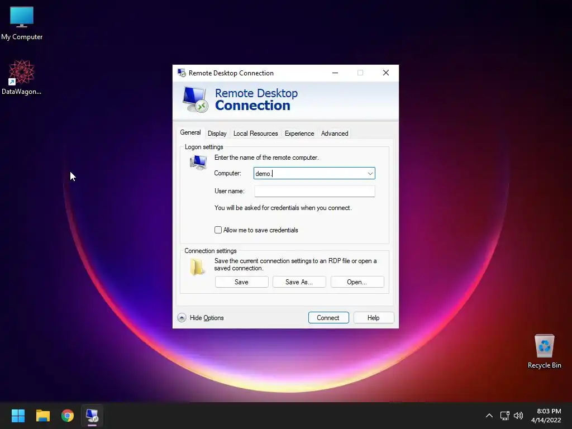Focus the User name field
Image resolution: width=572 pixels, height=429 pixels.
point(314,191)
